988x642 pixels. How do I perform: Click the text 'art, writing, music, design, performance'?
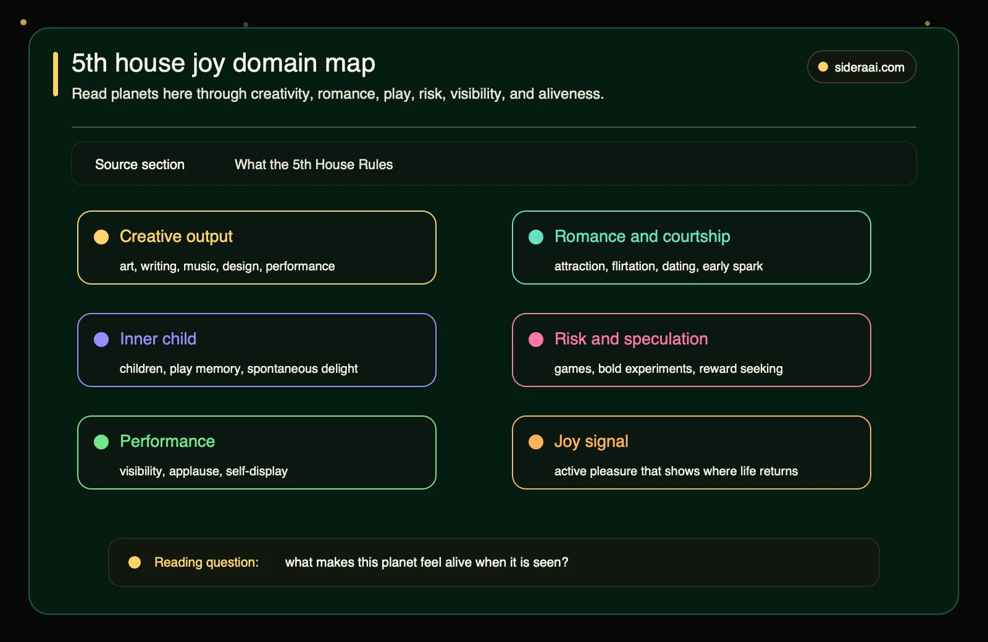click(x=227, y=266)
